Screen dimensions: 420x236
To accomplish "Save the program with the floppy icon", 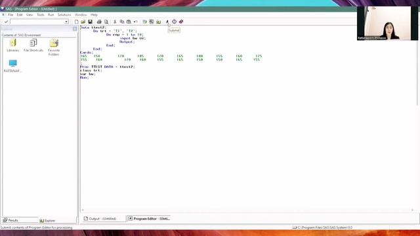I will click(91, 22).
